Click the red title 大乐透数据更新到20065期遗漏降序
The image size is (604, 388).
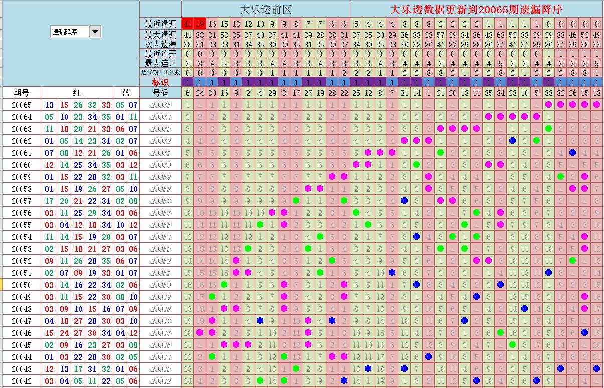[476, 9]
